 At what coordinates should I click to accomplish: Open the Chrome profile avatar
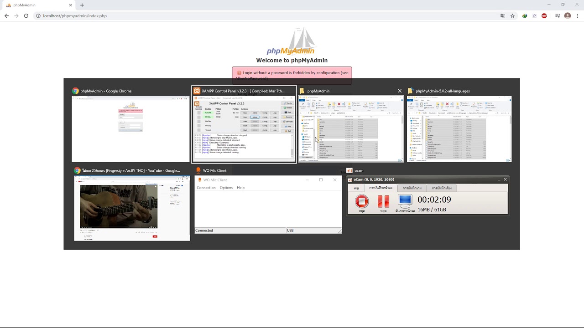coord(568,16)
